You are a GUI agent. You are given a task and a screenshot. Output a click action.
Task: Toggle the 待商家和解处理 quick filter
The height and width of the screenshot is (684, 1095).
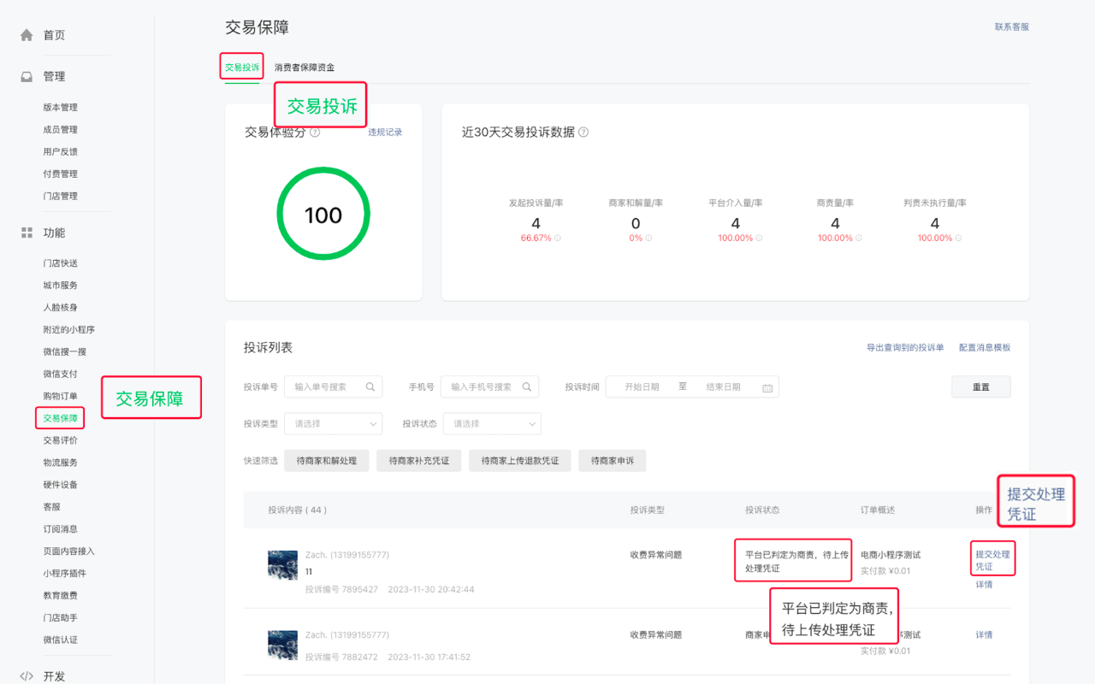[326, 461]
